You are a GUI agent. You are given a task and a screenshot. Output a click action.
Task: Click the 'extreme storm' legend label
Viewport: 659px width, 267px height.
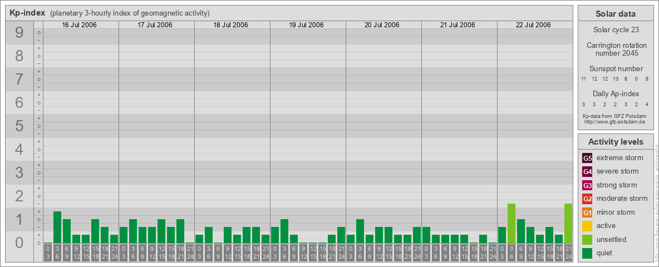[620, 159]
